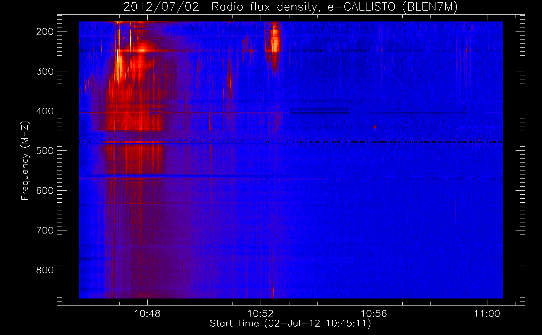
Task: Click the 500 frequency tick label
Action: click(45, 151)
